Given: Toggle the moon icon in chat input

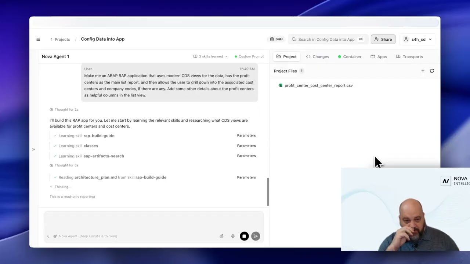Looking at the screenshot, I should [x=48, y=236].
